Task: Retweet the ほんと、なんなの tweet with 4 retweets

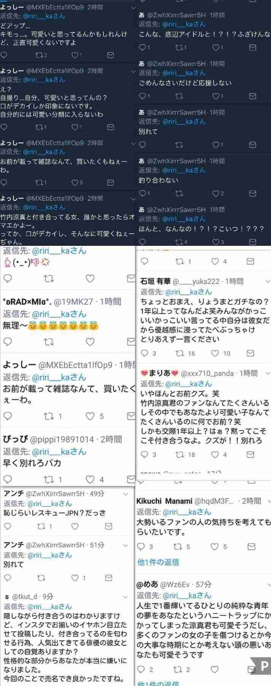Action: point(179,242)
